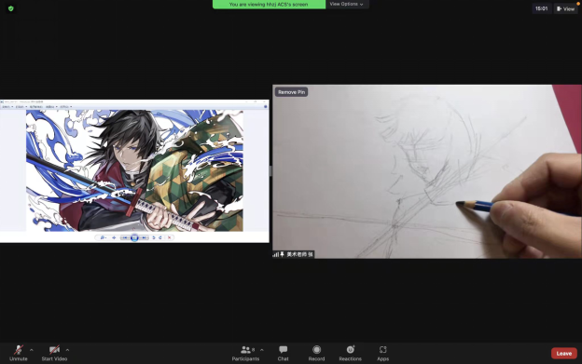Click the Remove Pin button
The height and width of the screenshot is (364, 582).
291,92
